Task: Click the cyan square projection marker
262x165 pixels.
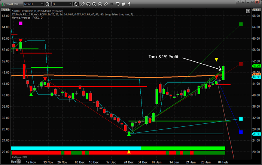Action: (x=241, y=119)
